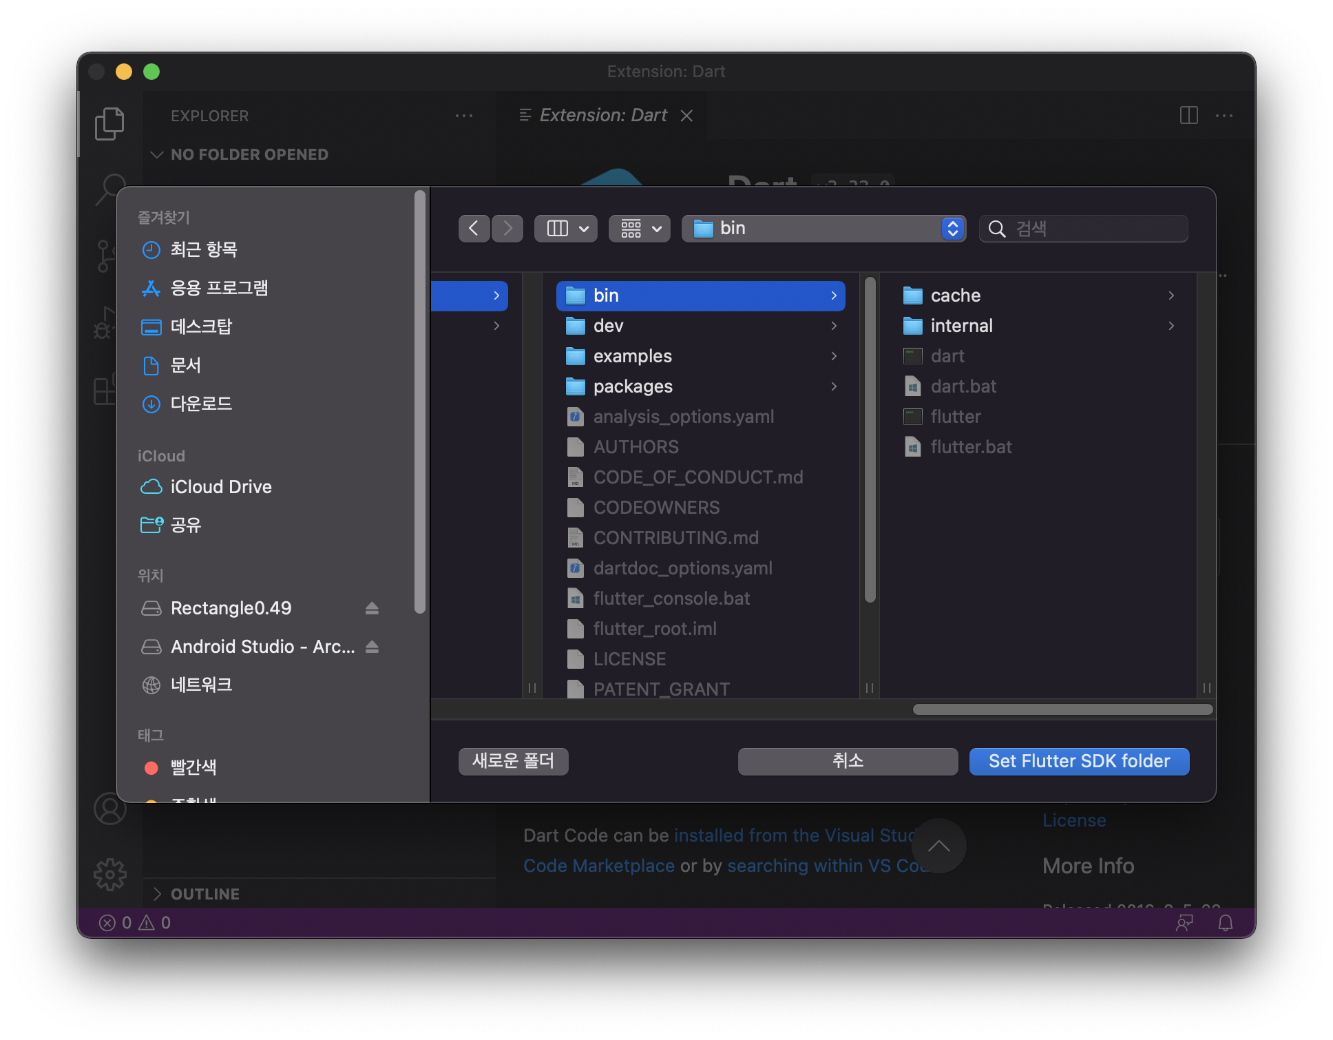Go back with the left arrow button

(x=474, y=229)
